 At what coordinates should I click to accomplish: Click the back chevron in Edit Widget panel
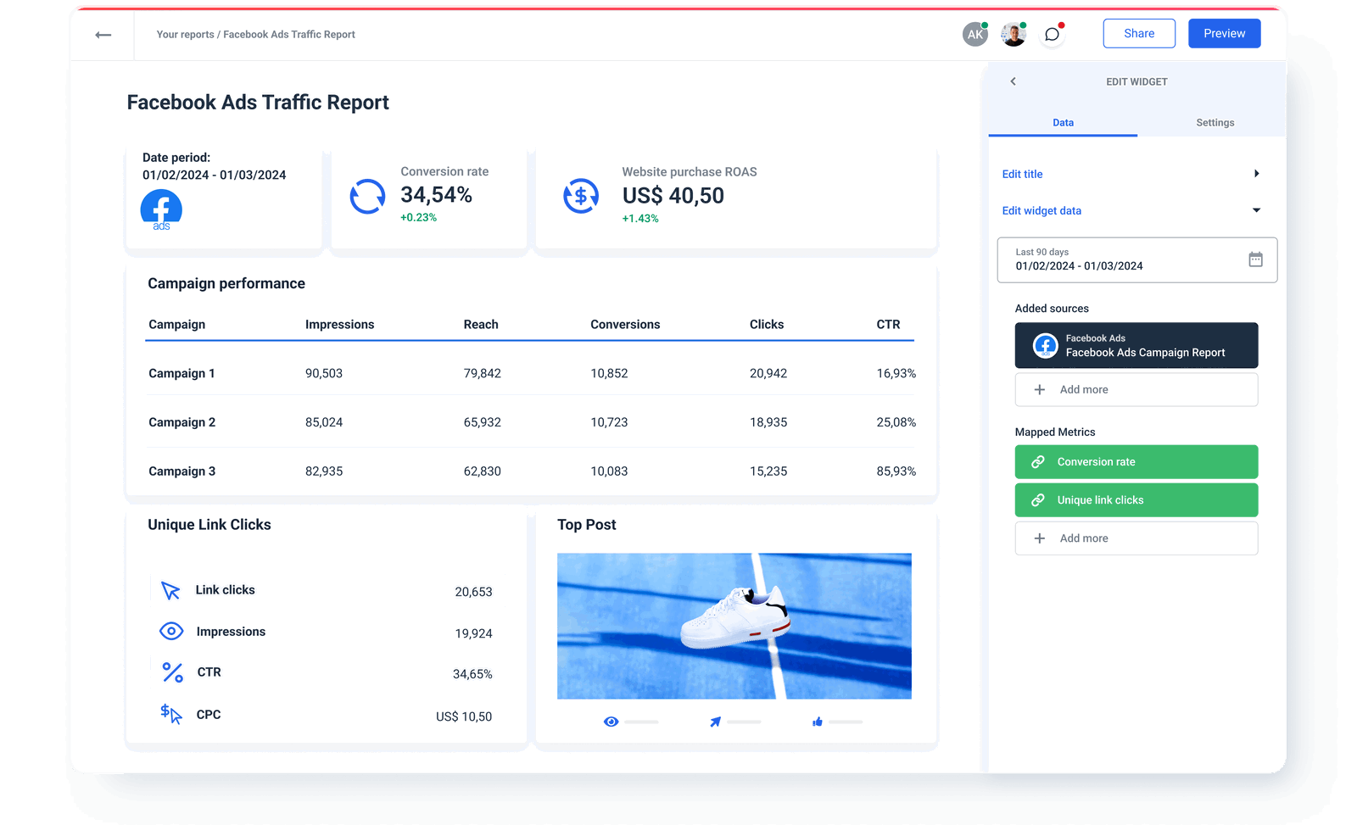[x=1013, y=81]
